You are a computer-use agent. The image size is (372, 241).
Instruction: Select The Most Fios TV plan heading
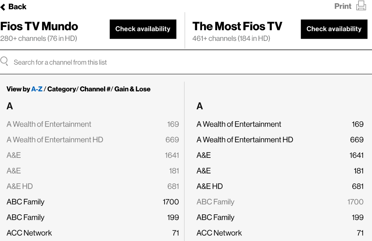coord(237,26)
